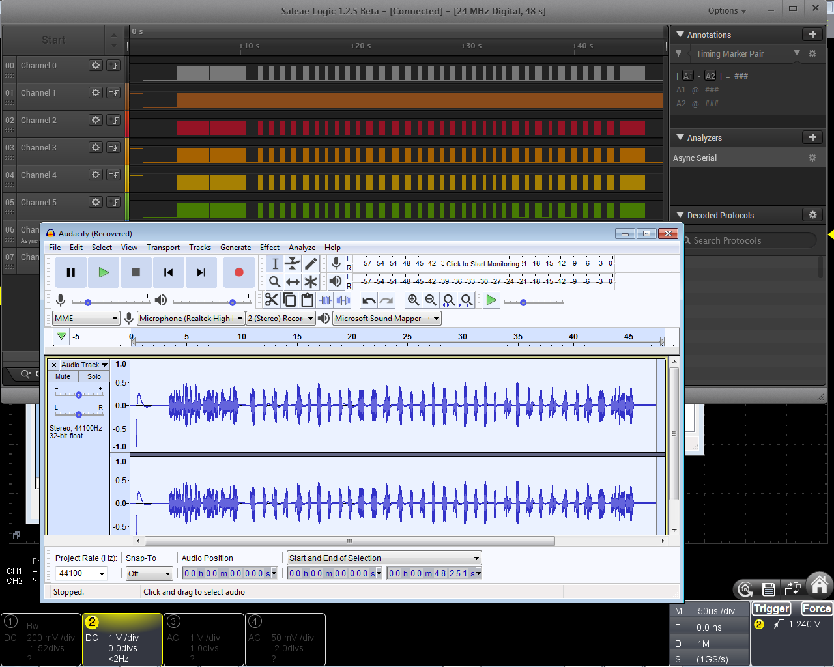The height and width of the screenshot is (667, 834).
Task: Select the Audacity Selection tool
Action: (275, 263)
